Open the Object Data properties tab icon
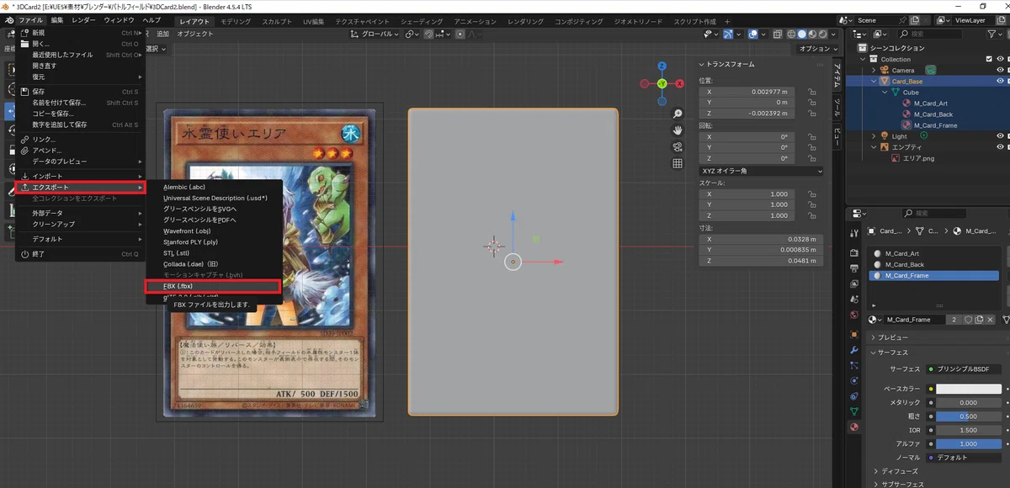 (853, 411)
